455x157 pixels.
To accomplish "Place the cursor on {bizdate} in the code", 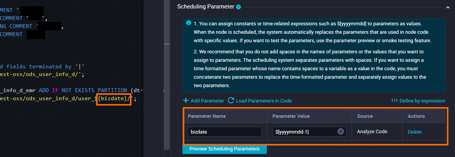I will 114,99.
